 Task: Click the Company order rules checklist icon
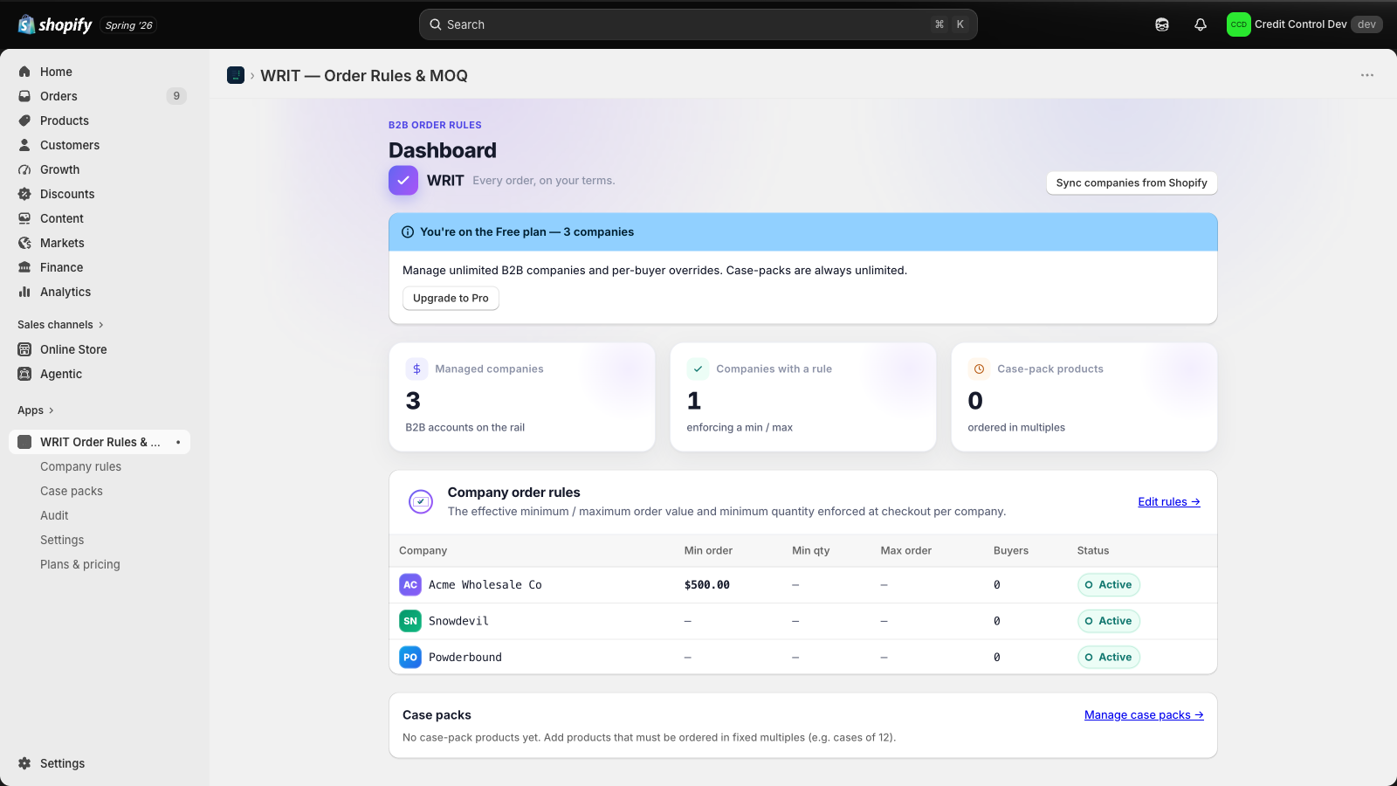[x=421, y=501]
